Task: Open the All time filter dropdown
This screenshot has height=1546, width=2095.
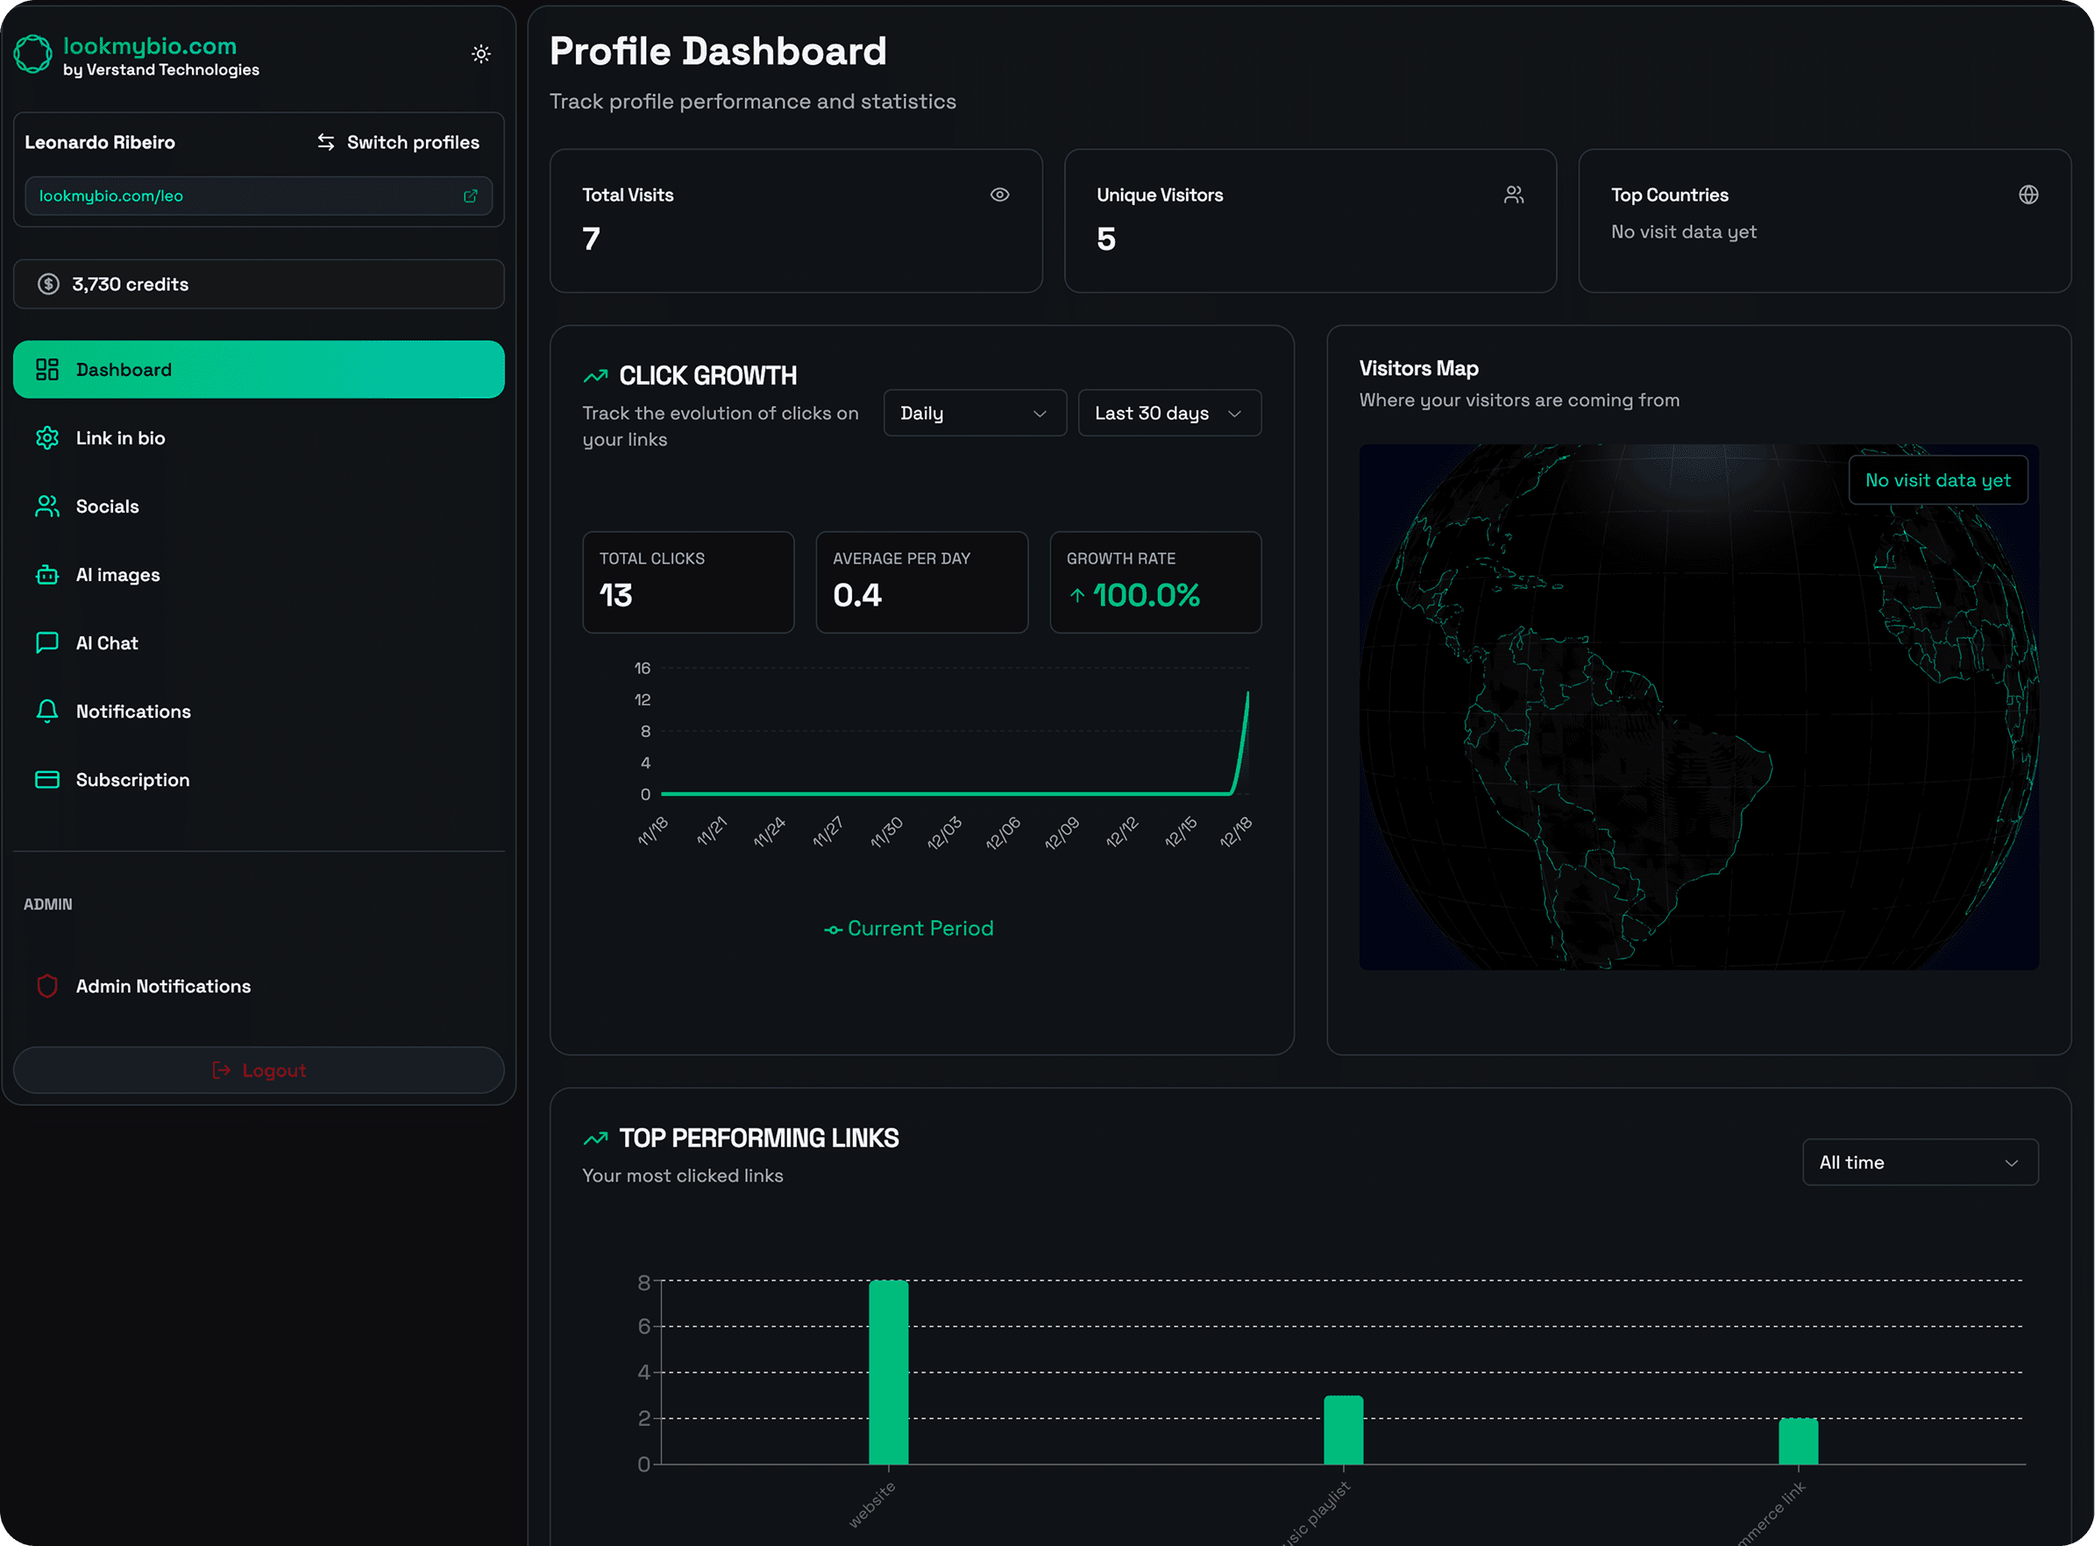Action: tap(1919, 1162)
